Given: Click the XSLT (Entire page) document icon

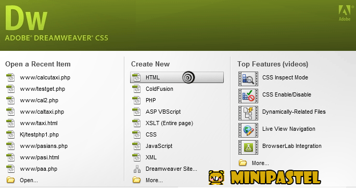Looking at the screenshot, I should pos(136,123).
